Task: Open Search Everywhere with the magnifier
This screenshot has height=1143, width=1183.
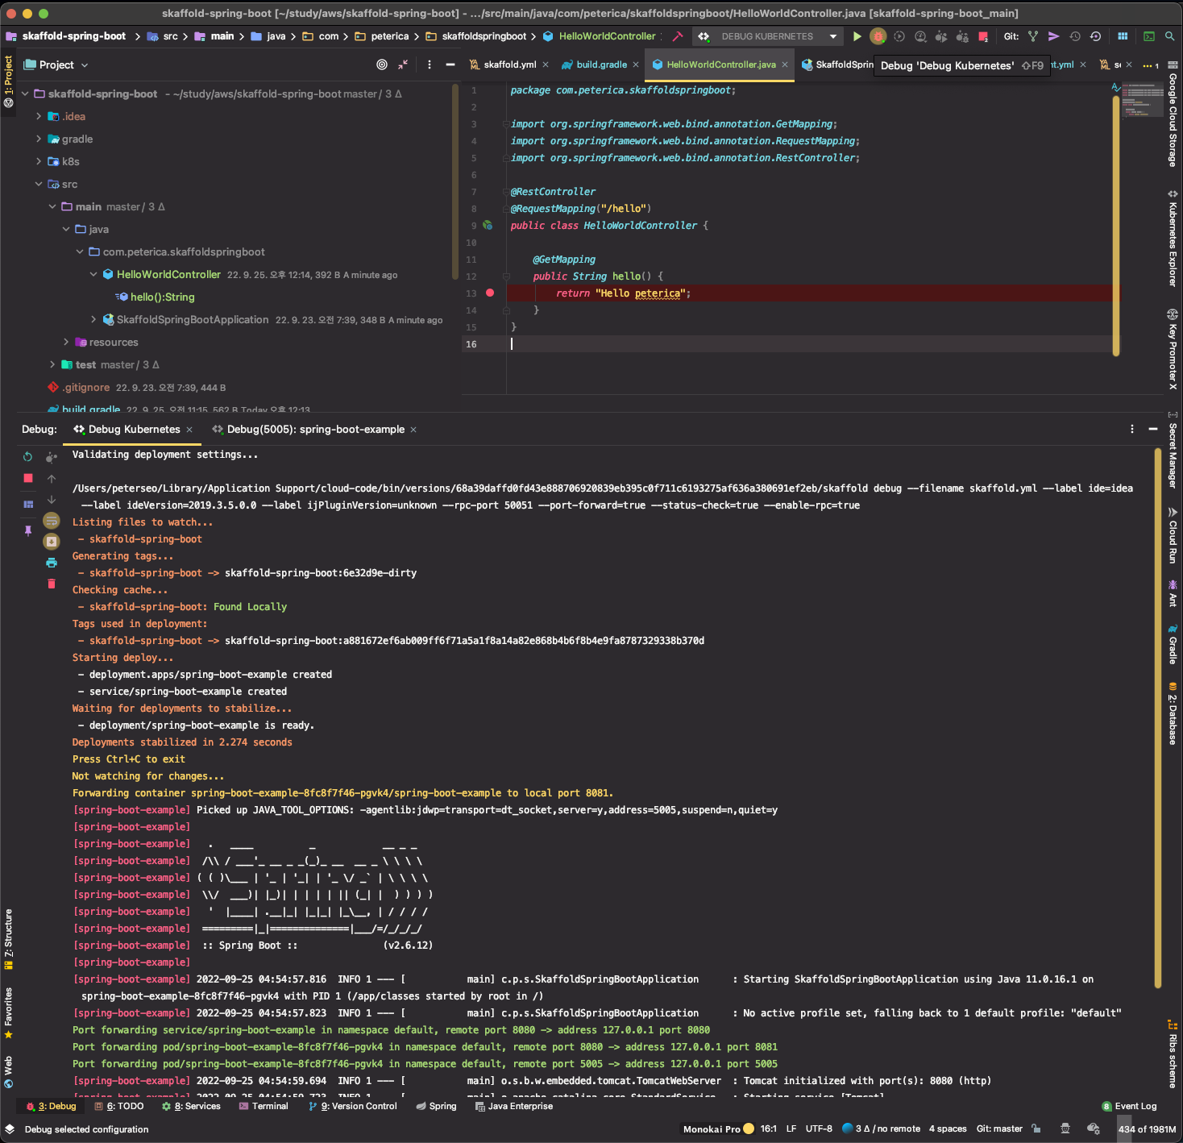Action: (1169, 36)
